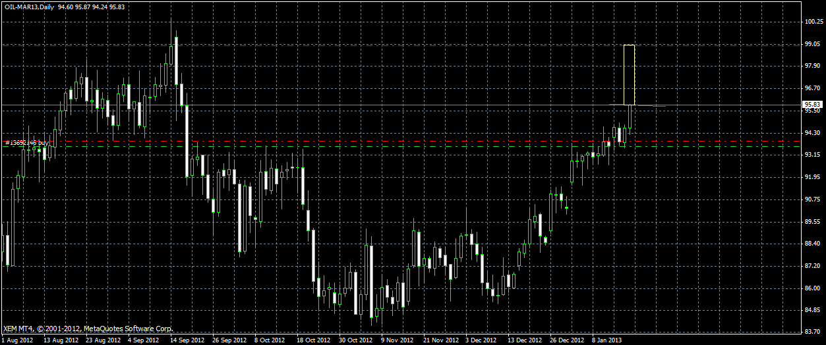Click the 87.20 price axis label
This screenshot has width=826, height=345.
[812, 266]
